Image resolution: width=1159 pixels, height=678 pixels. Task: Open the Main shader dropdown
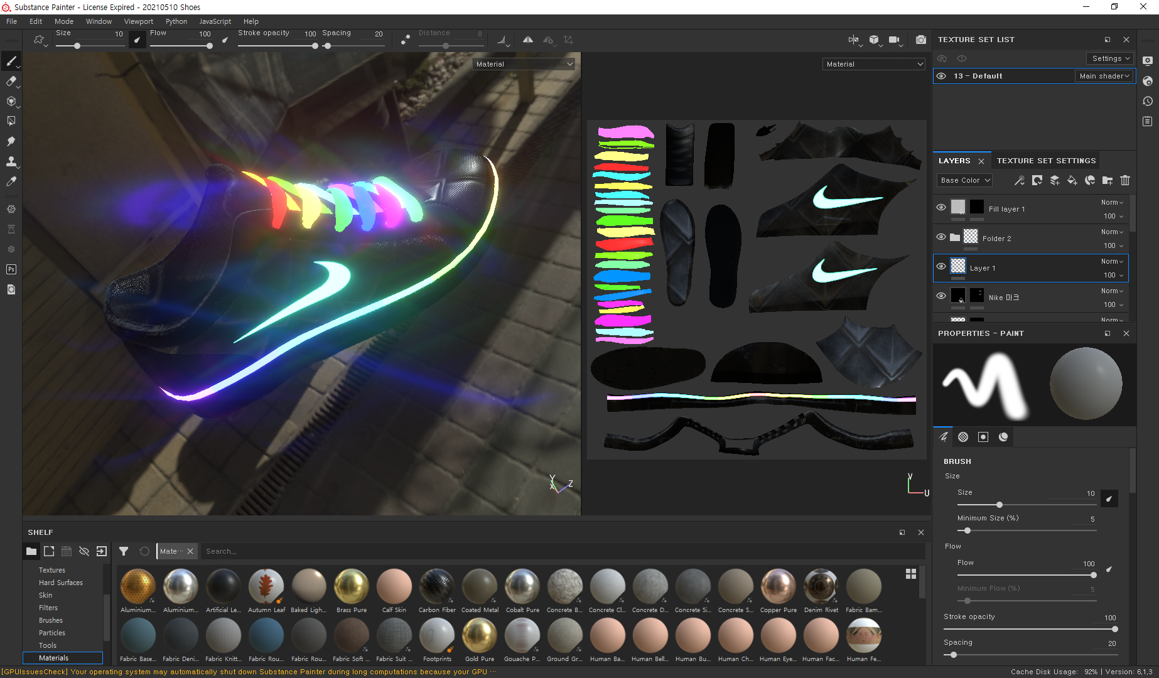pos(1104,76)
